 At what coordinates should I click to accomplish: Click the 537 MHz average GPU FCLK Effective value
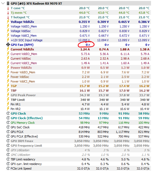point(144,136)
